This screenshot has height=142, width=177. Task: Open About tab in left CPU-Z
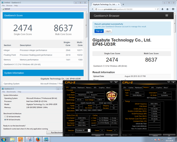[108, 88]
